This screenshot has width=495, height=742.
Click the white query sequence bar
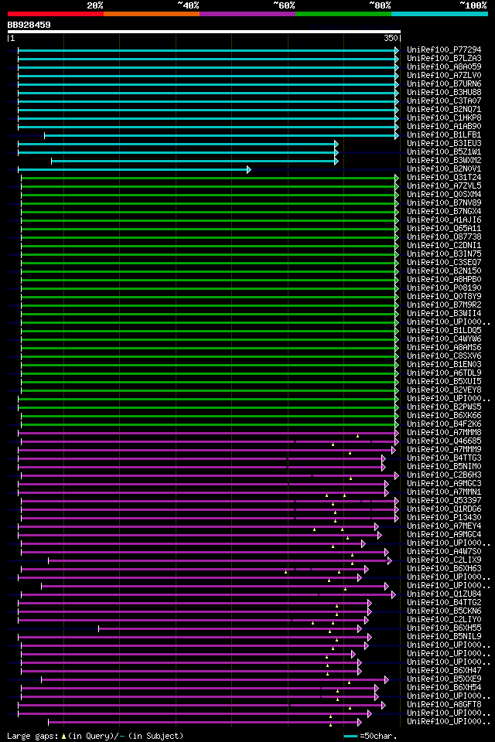[204, 32]
